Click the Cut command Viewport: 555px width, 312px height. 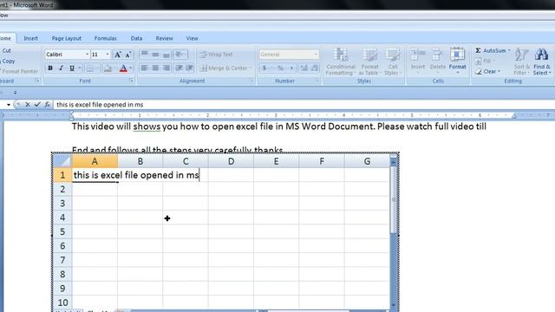[x=6, y=50]
